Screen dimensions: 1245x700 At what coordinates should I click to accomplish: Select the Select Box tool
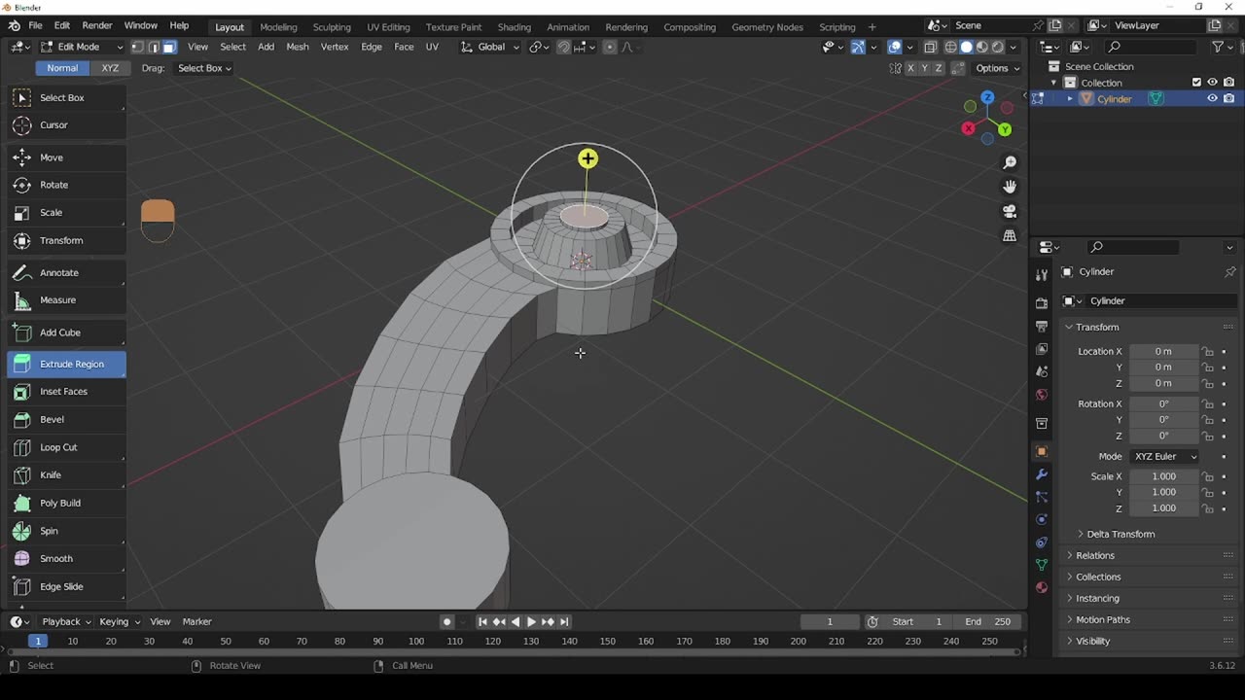(66, 97)
